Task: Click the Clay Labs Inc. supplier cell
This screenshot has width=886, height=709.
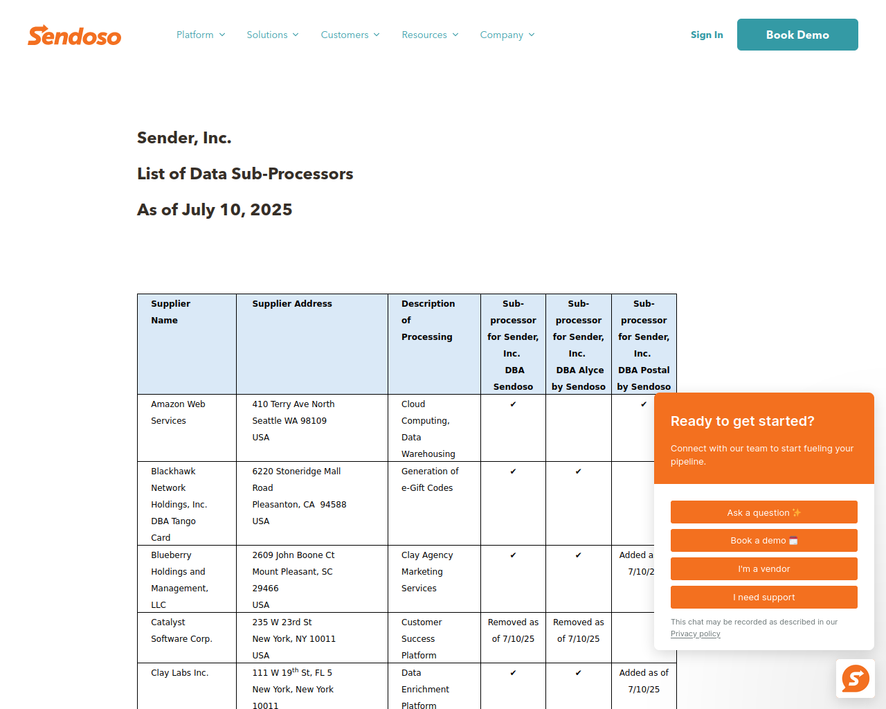Action: point(187,686)
